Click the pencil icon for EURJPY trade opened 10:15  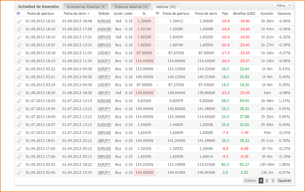[x=19, y=61]
